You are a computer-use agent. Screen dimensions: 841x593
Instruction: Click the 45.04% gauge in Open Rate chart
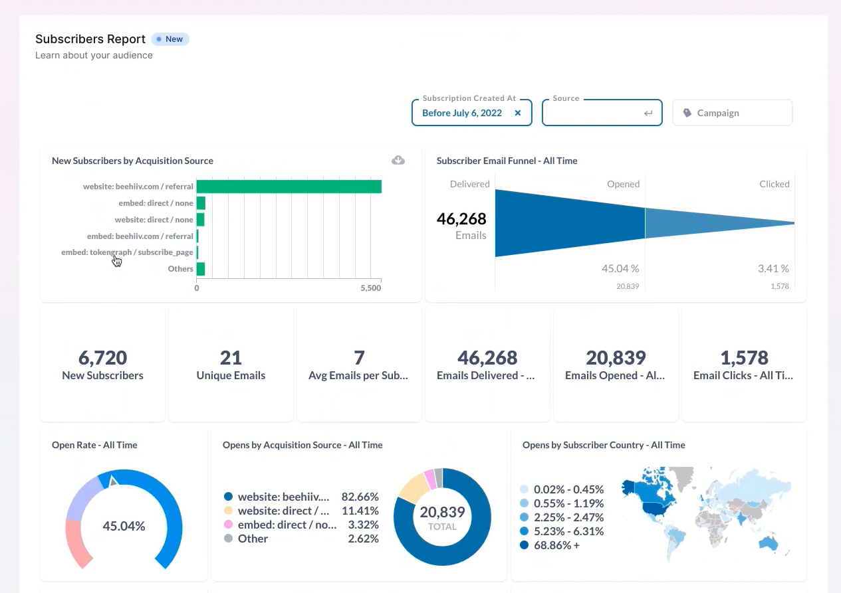(x=124, y=525)
